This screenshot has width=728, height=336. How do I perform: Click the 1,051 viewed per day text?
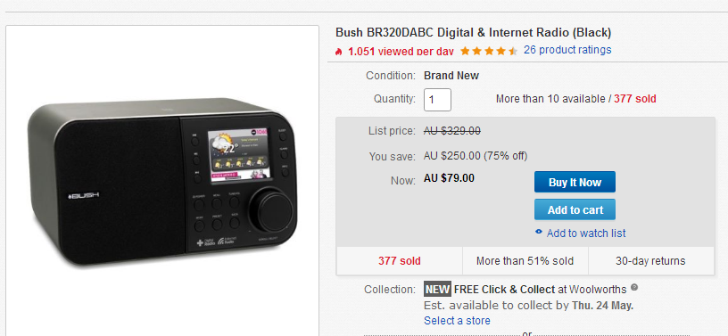(401, 51)
